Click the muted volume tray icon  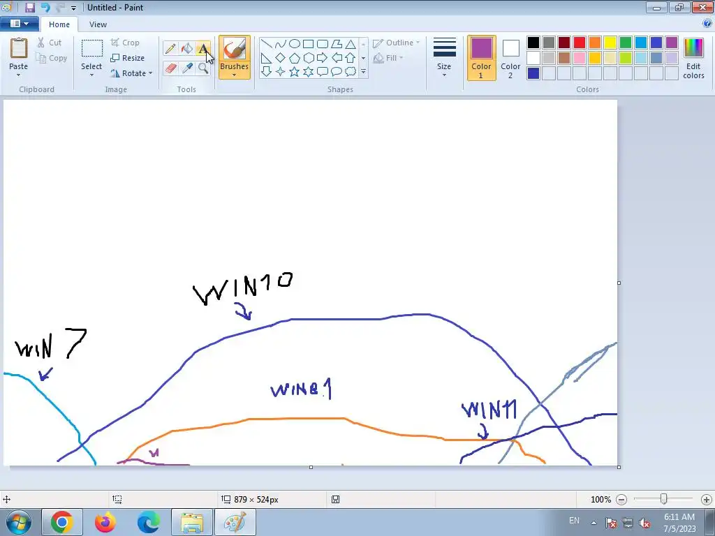pos(644,523)
